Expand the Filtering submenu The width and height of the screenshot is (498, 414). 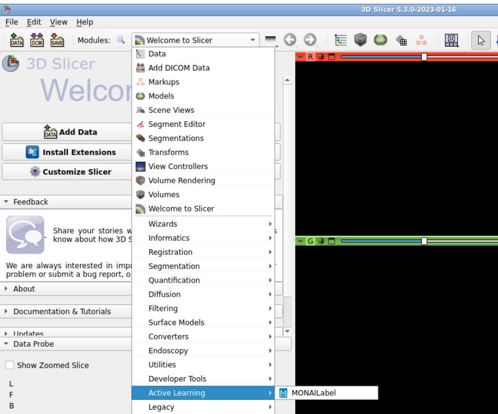(x=163, y=308)
